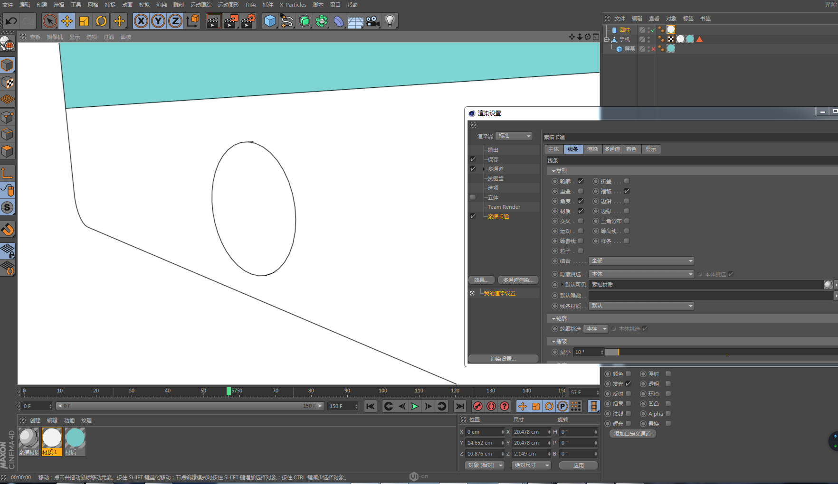Add a light object
This screenshot has height=484, width=838.
[390, 21]
